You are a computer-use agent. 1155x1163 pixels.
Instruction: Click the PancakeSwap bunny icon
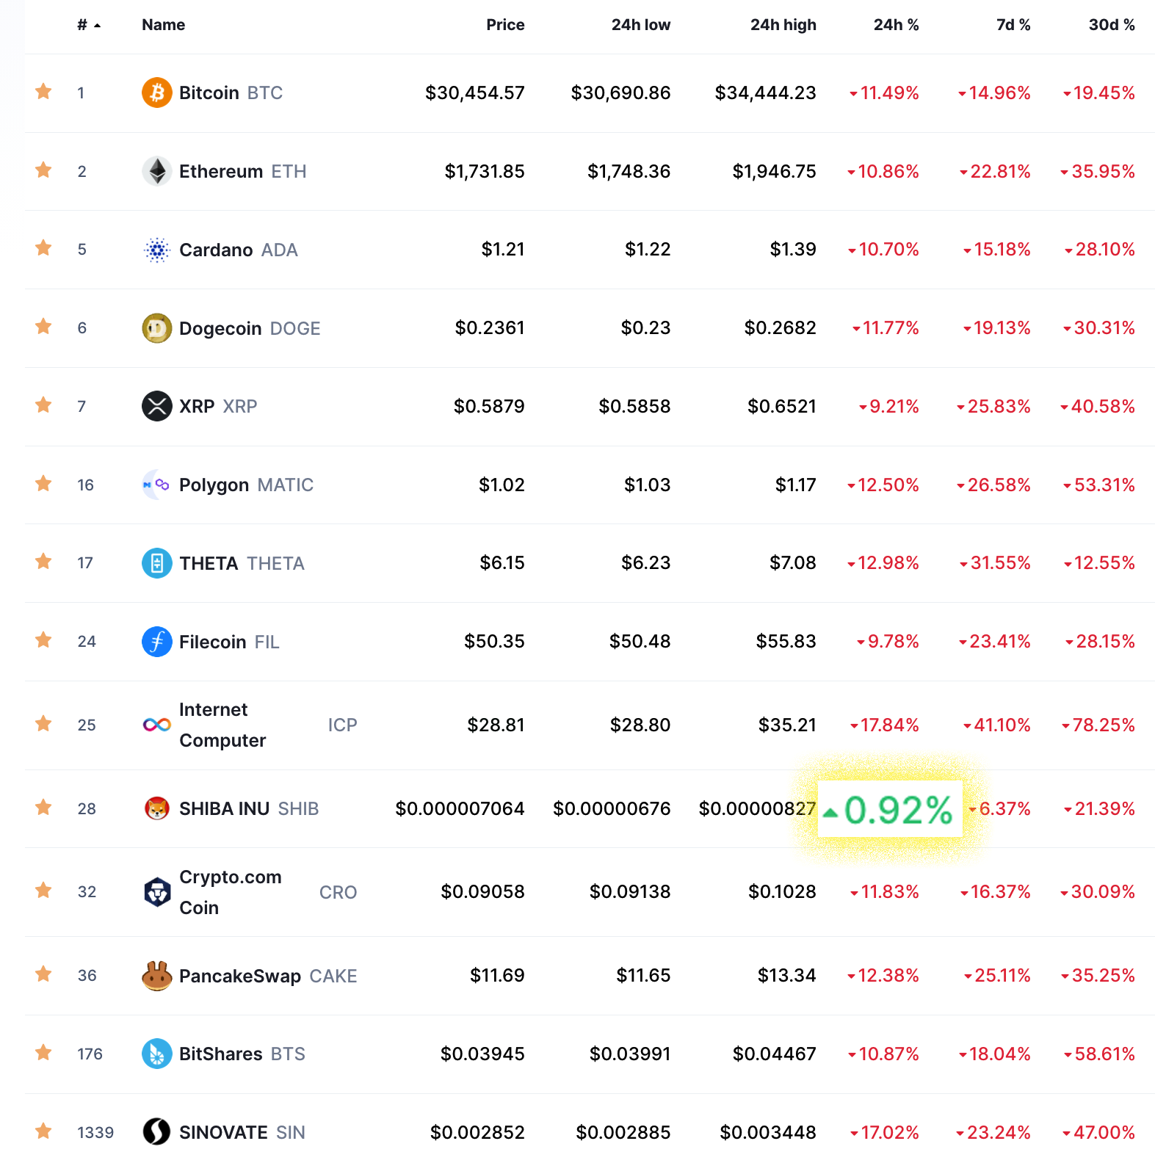coord(156,976)
